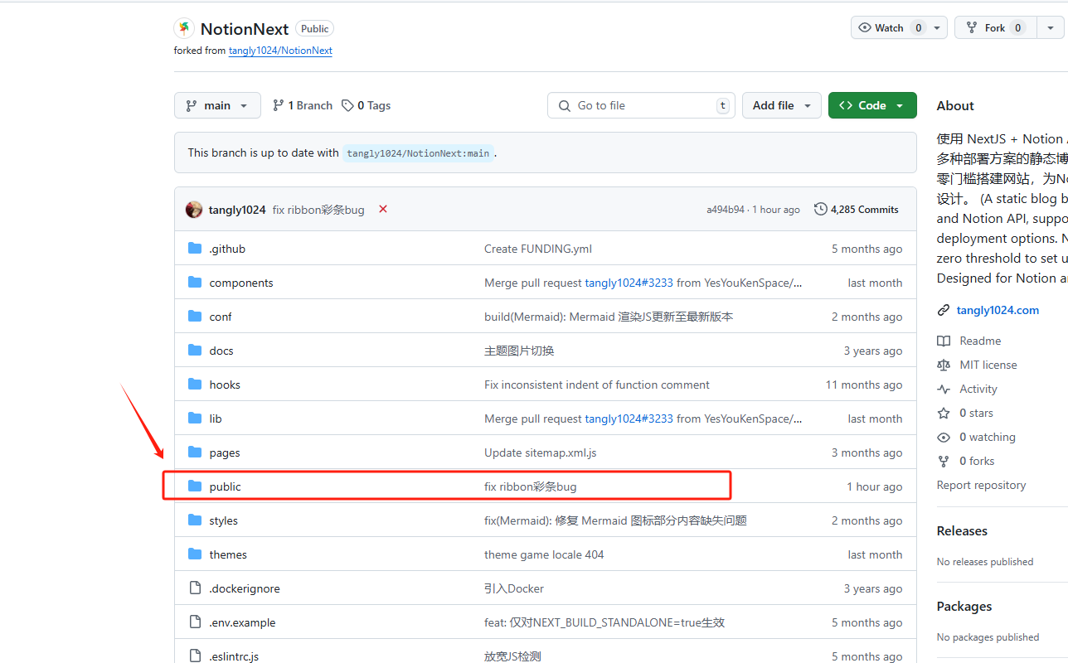Open the green Code dropdown
The width and height of the screenshot is (1068, 663).
coord(872,105)
